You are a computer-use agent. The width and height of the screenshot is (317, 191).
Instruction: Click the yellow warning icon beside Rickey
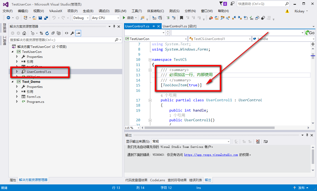pos(287,11)
